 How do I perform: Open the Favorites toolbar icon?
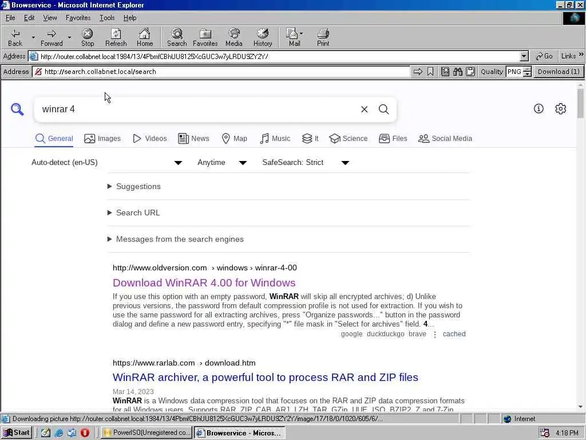(205, 37)
